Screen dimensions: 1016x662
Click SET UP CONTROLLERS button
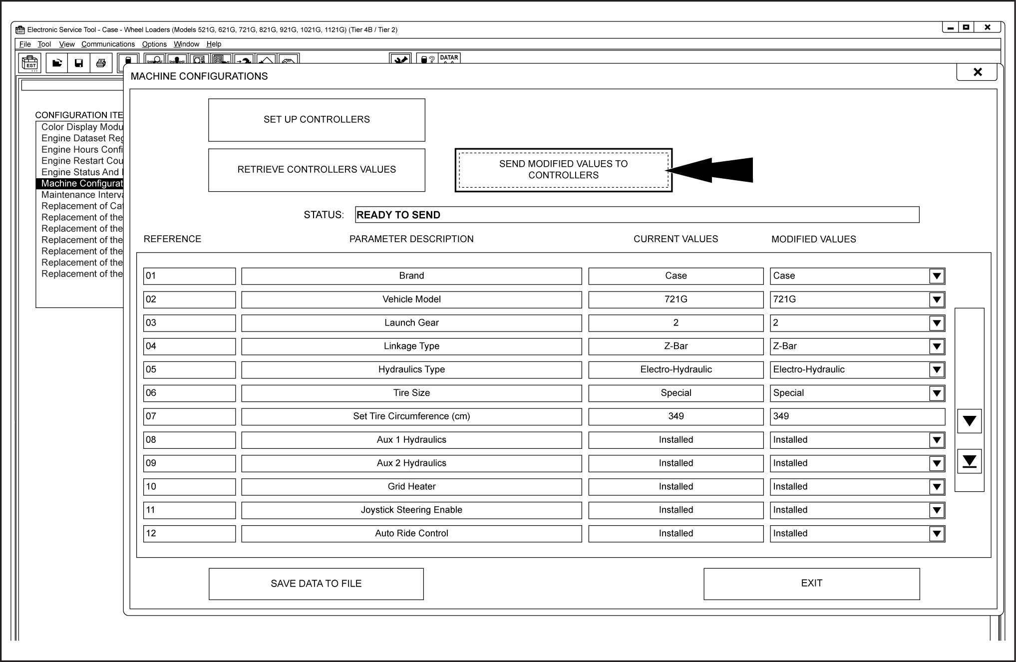click(x=317, y=120)
